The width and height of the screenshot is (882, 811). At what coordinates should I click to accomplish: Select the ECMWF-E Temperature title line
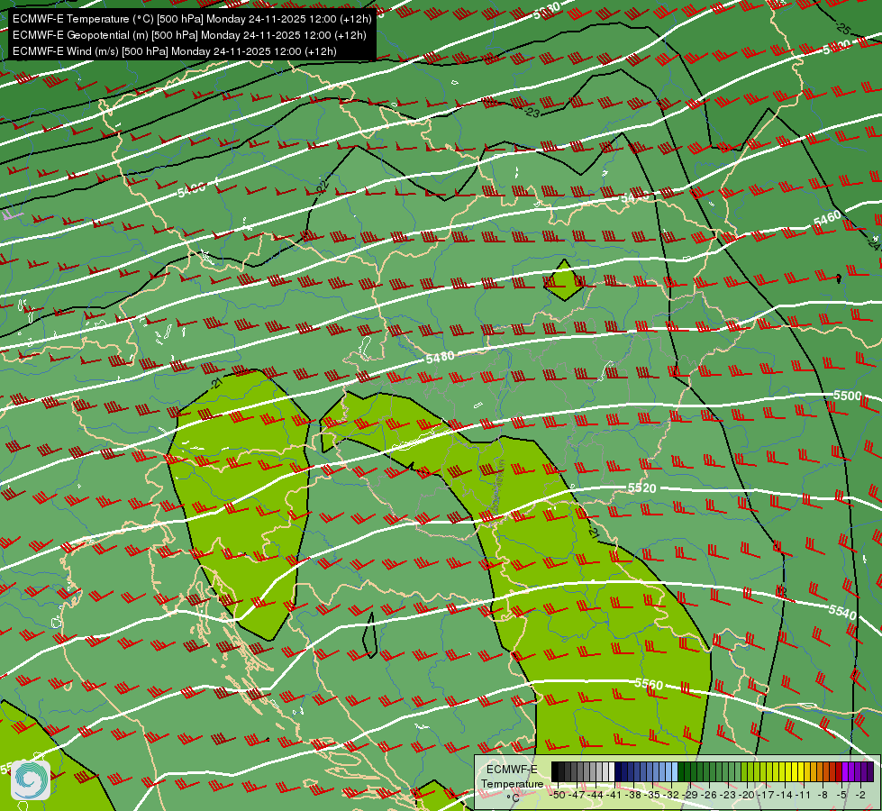coord(192,19)
